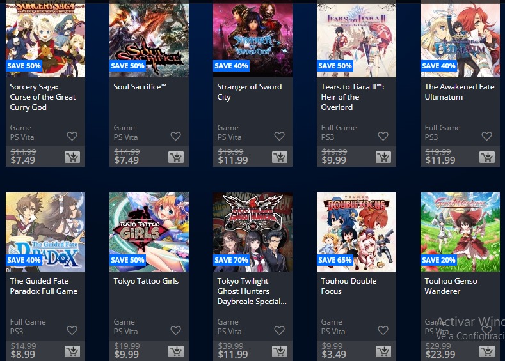Open The Awakened Fate Ultimatum title link
This screenshot has height=361, width=505.
[x=460, y=92]
